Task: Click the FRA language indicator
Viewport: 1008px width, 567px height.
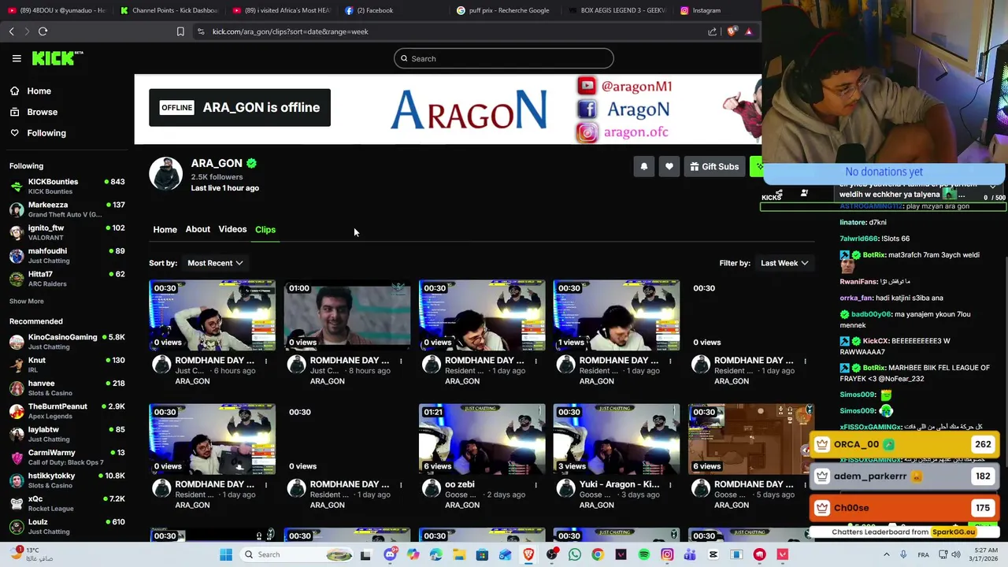Action: point(923,554)
